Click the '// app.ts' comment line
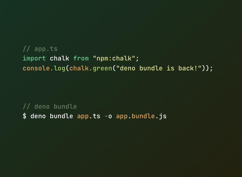242x177 pixels. tap(40, 49)
